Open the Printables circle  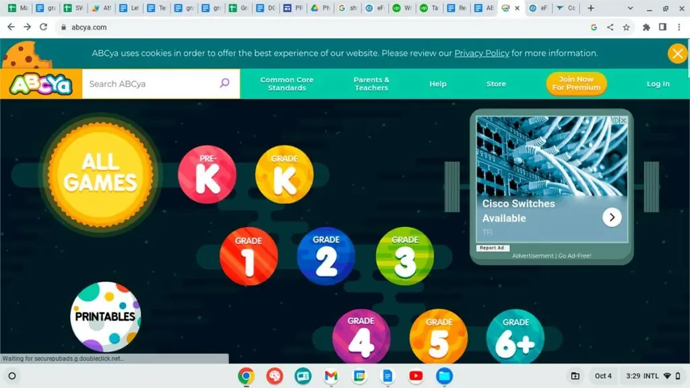click(x=106, y=317)
